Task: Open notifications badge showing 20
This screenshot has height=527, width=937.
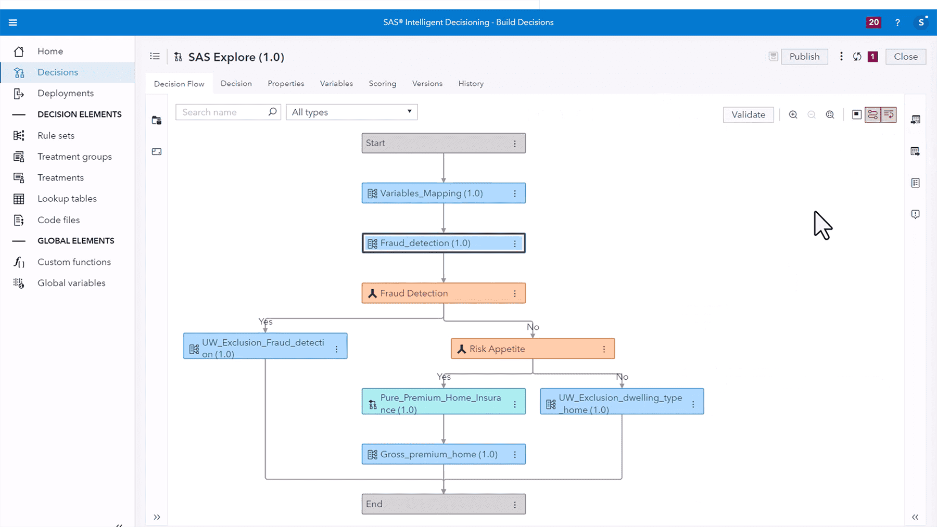Action: point(873,22)
